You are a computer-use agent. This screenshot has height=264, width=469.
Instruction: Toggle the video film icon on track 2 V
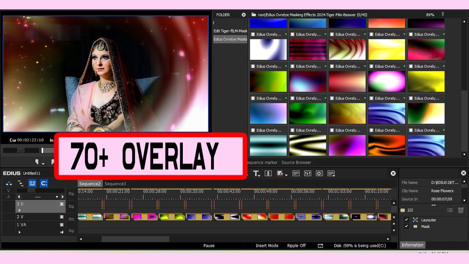coord(62,217)
